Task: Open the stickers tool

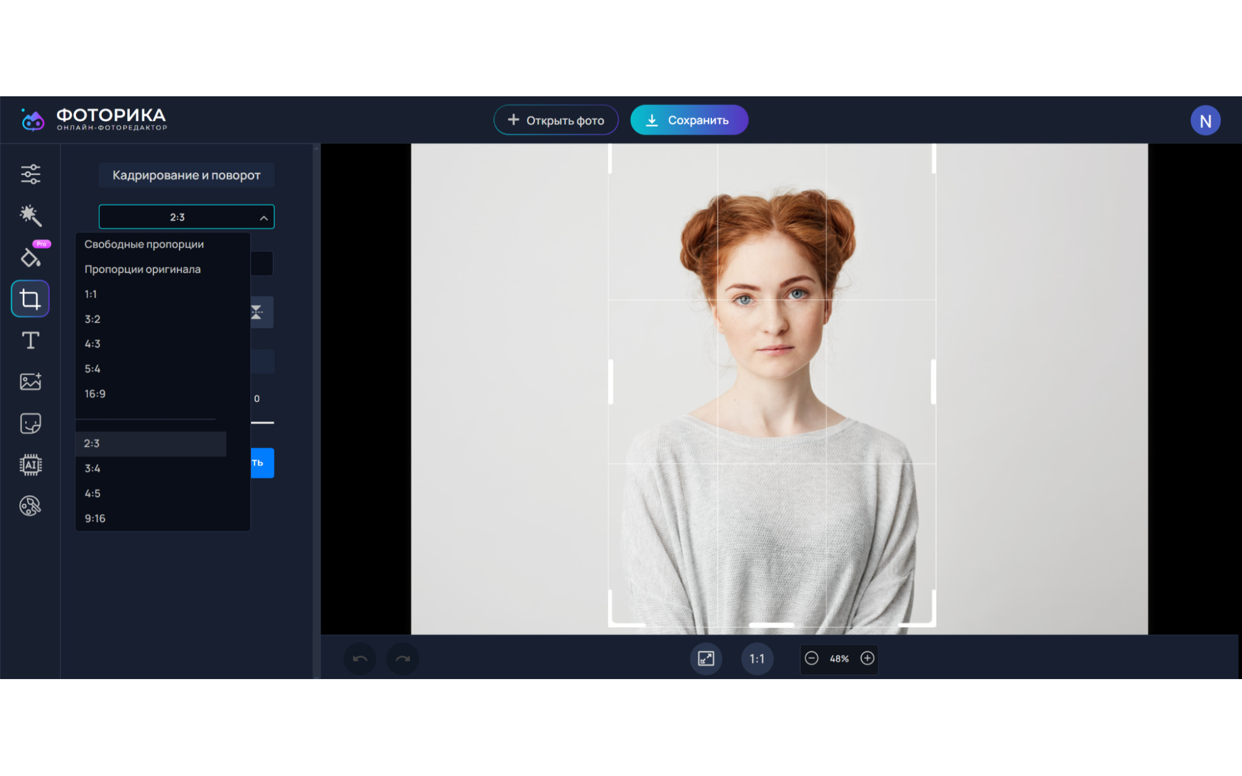Action: click(30, 423)
